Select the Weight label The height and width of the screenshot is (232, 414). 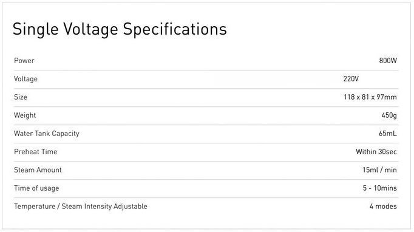tap(25, 115)
